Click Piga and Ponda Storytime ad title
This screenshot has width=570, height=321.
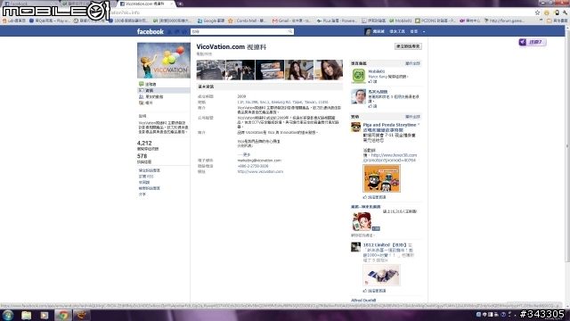[x=391, y=127]
